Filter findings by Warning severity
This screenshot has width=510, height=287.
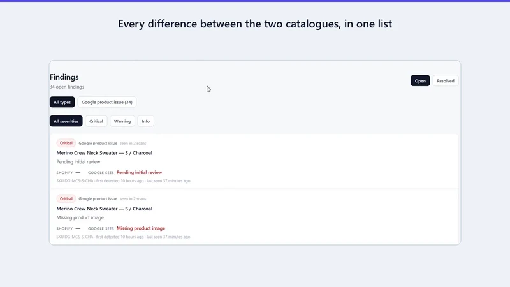122,121
